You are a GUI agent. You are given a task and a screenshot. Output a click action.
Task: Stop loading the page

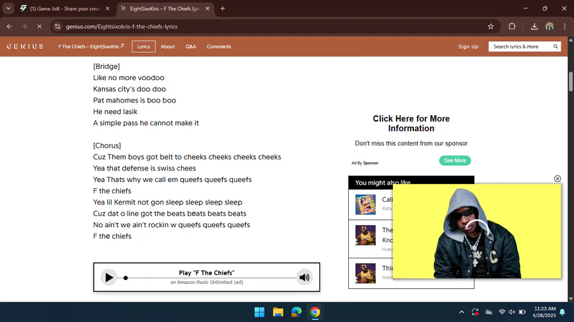[x=40, y=26]
